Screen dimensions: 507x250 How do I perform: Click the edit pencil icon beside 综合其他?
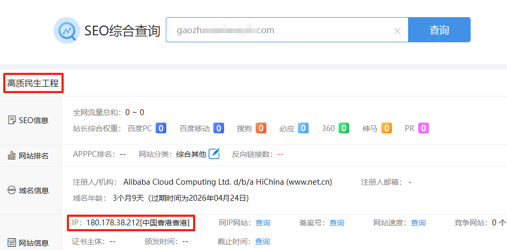click(x=214, y=154)
